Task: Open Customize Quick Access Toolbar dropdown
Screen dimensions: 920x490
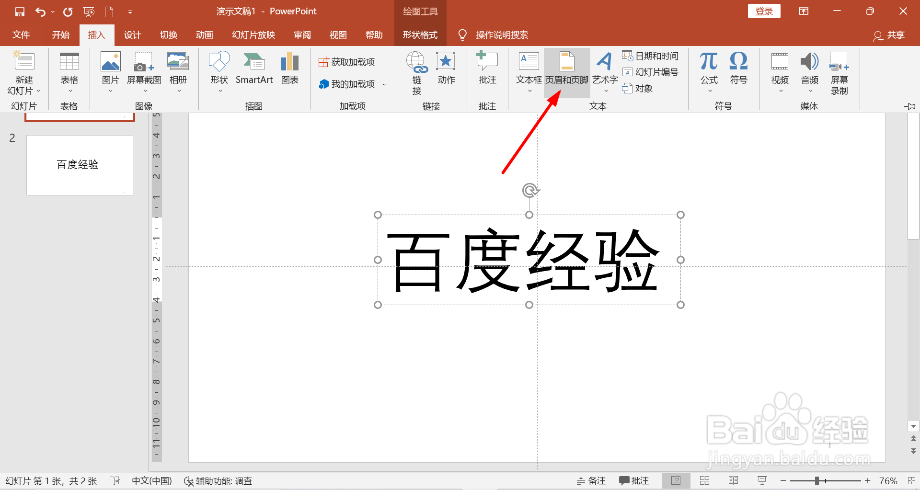Action: (130, 12)
